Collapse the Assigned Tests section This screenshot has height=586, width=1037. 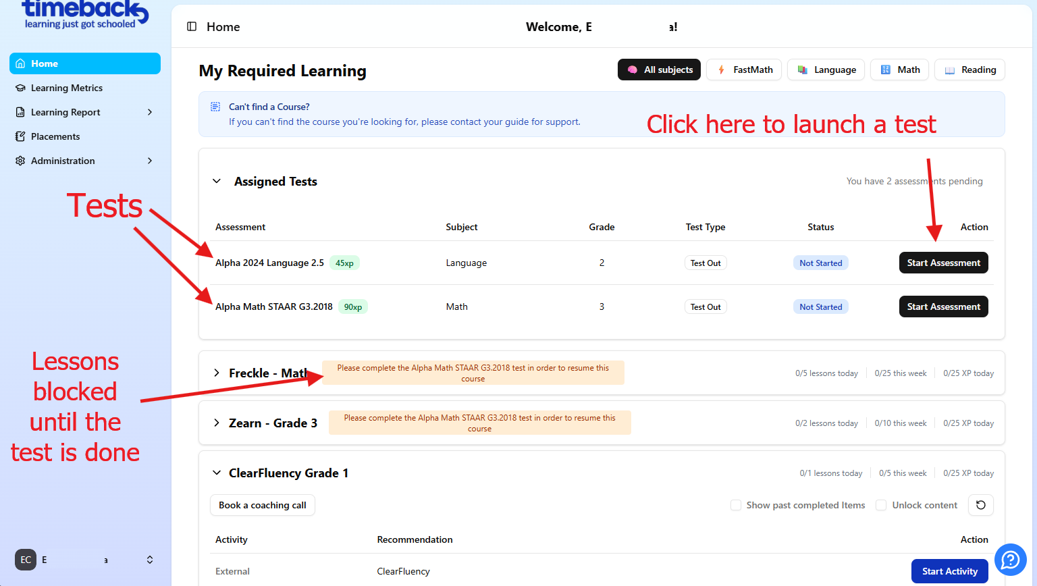(x=217, y=181)
